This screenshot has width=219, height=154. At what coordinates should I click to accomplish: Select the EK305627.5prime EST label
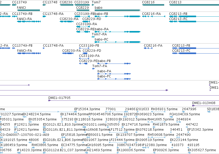click(x=202, y=150)
